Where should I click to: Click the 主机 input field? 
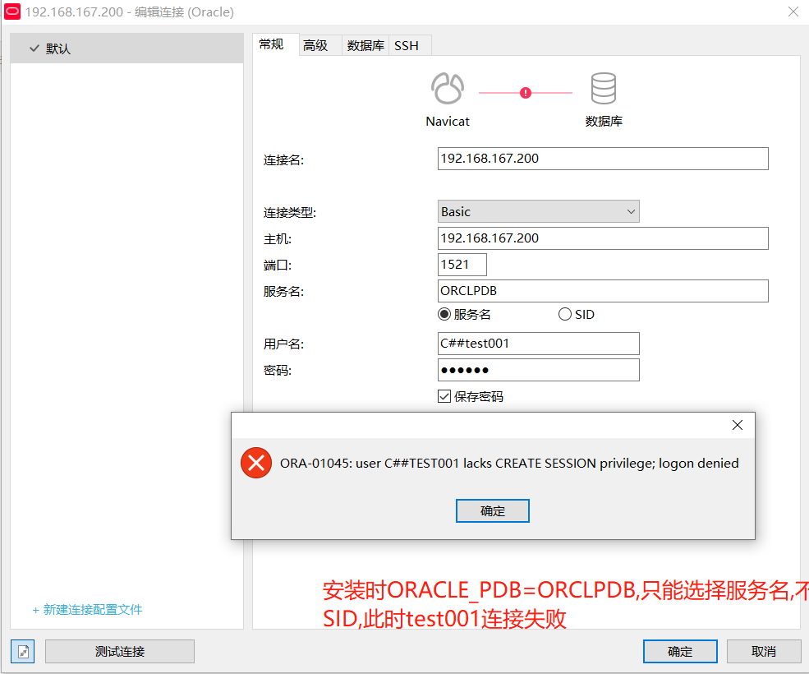603,238
